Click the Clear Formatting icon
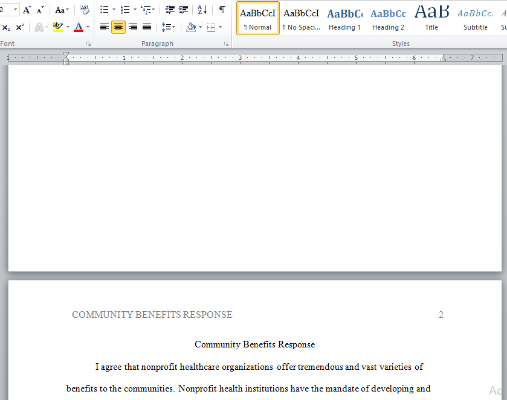Image resolution: width=507 pixels, height=400 pixels. 85,10
